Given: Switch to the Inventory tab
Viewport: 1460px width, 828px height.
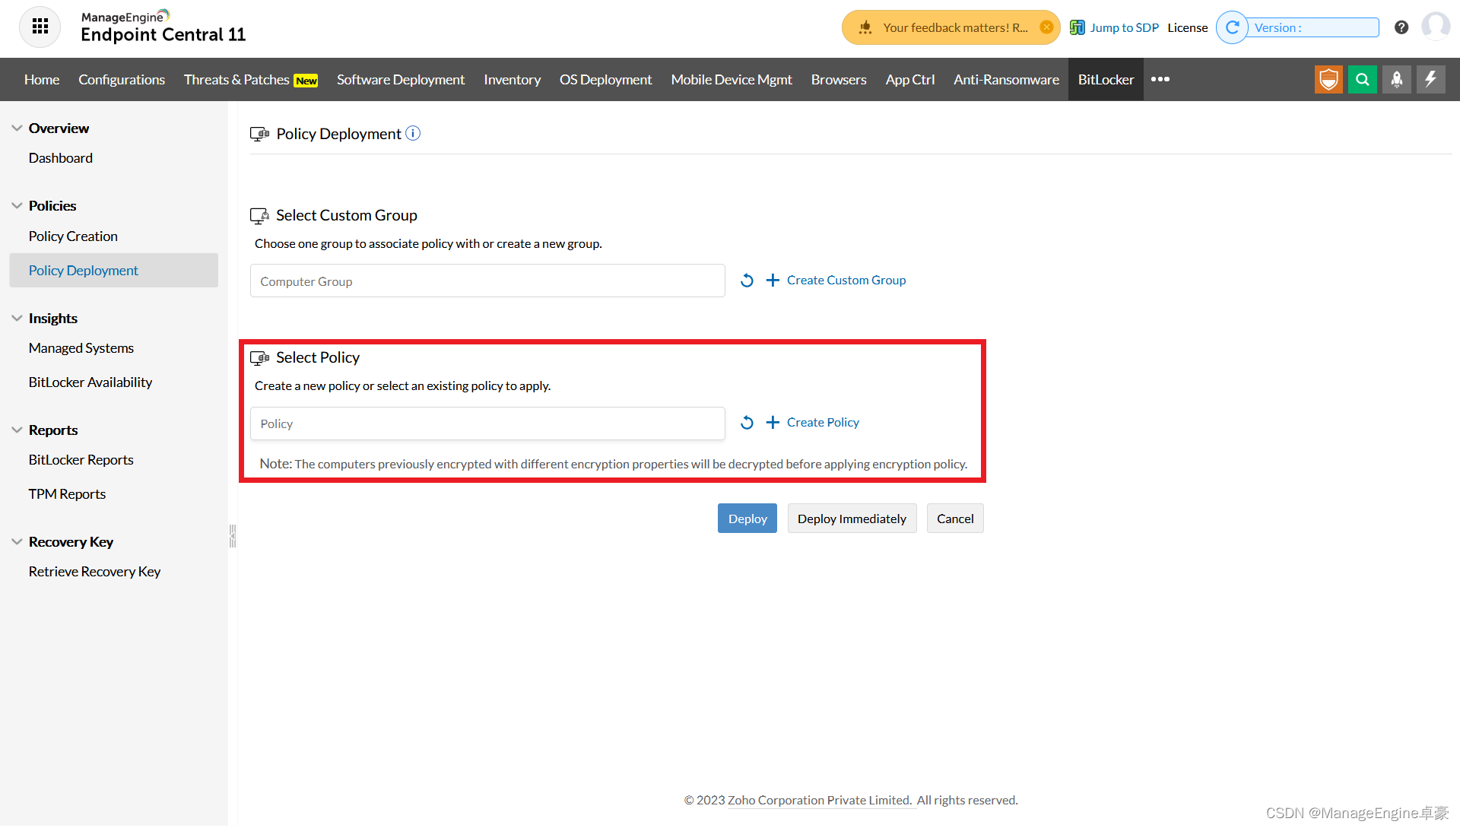Looking at the screenshot, I should 513,79.
